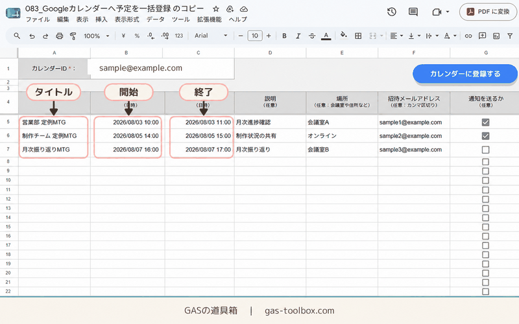
Task: Open the zoom 100% dropdown
Action: pyautogui.click(x=96, y=36)
